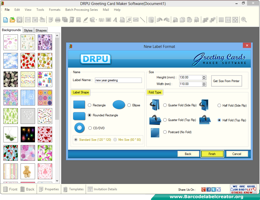
Task: Choose Half Fold (Top Flip) option
Action: [x=219, y=120]
